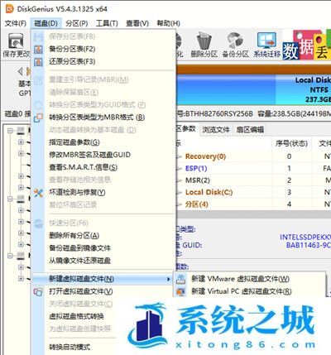Screen dimensions: 331x355
Task: Open the 分区(P) menu
Action: tap(77, 23)
